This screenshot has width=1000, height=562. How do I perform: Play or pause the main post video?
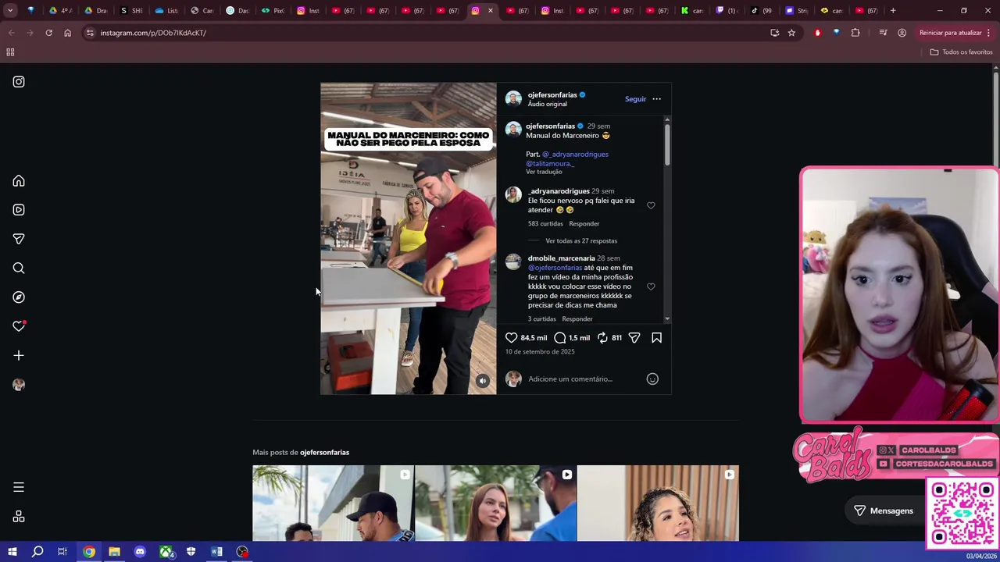[x=408, y=239]
